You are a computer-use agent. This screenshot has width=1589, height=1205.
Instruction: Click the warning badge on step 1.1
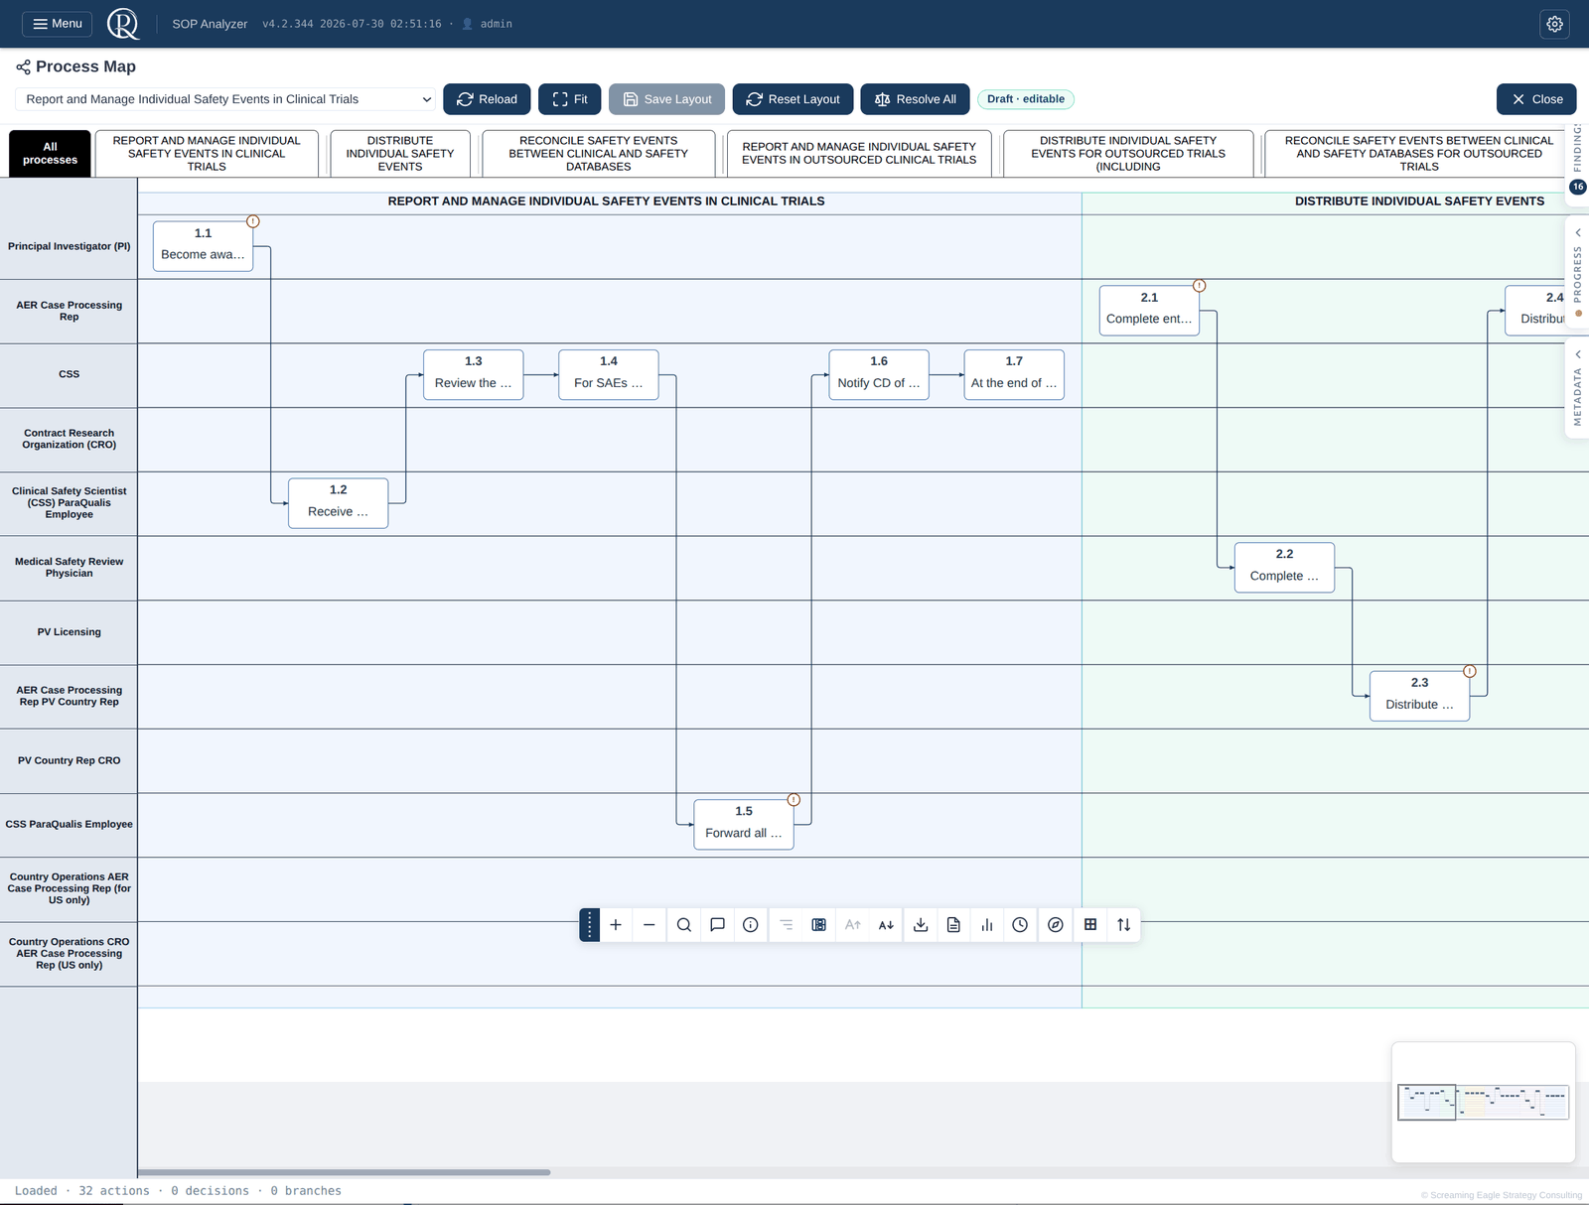click(x=253, y=221)
